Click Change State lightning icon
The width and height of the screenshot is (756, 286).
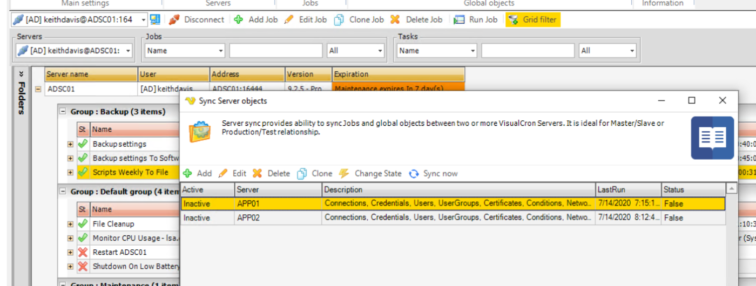344,174
